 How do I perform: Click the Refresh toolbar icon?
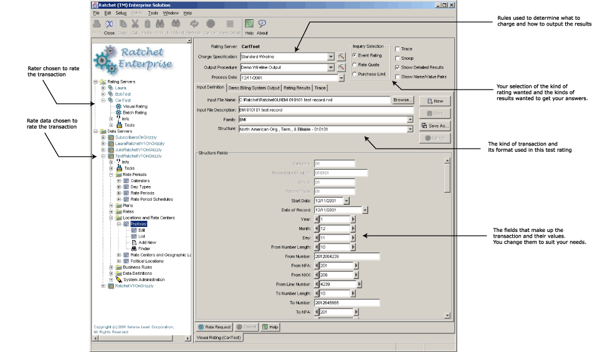[194, 24]
